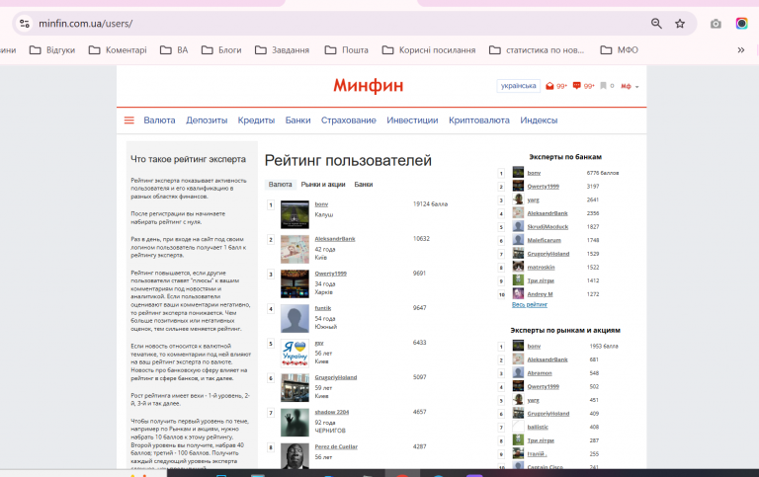Open the Депозиты navigation item
Screen dimensions: 759x477
(207, 119)
